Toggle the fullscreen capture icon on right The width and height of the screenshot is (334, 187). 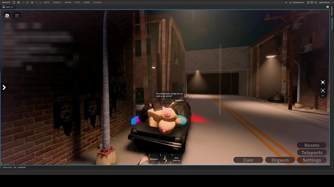click(323, 82)
